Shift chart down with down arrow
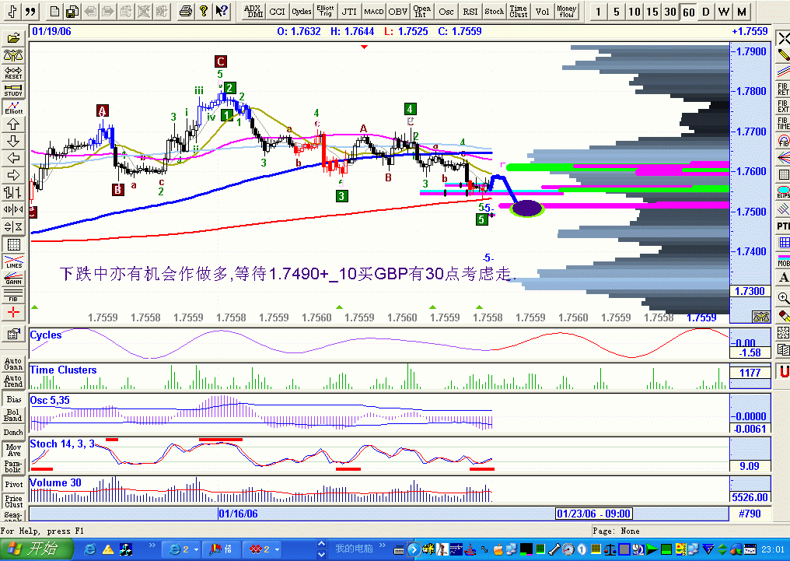The width and height of the screenshot is (790, 561). coord(13,141)
